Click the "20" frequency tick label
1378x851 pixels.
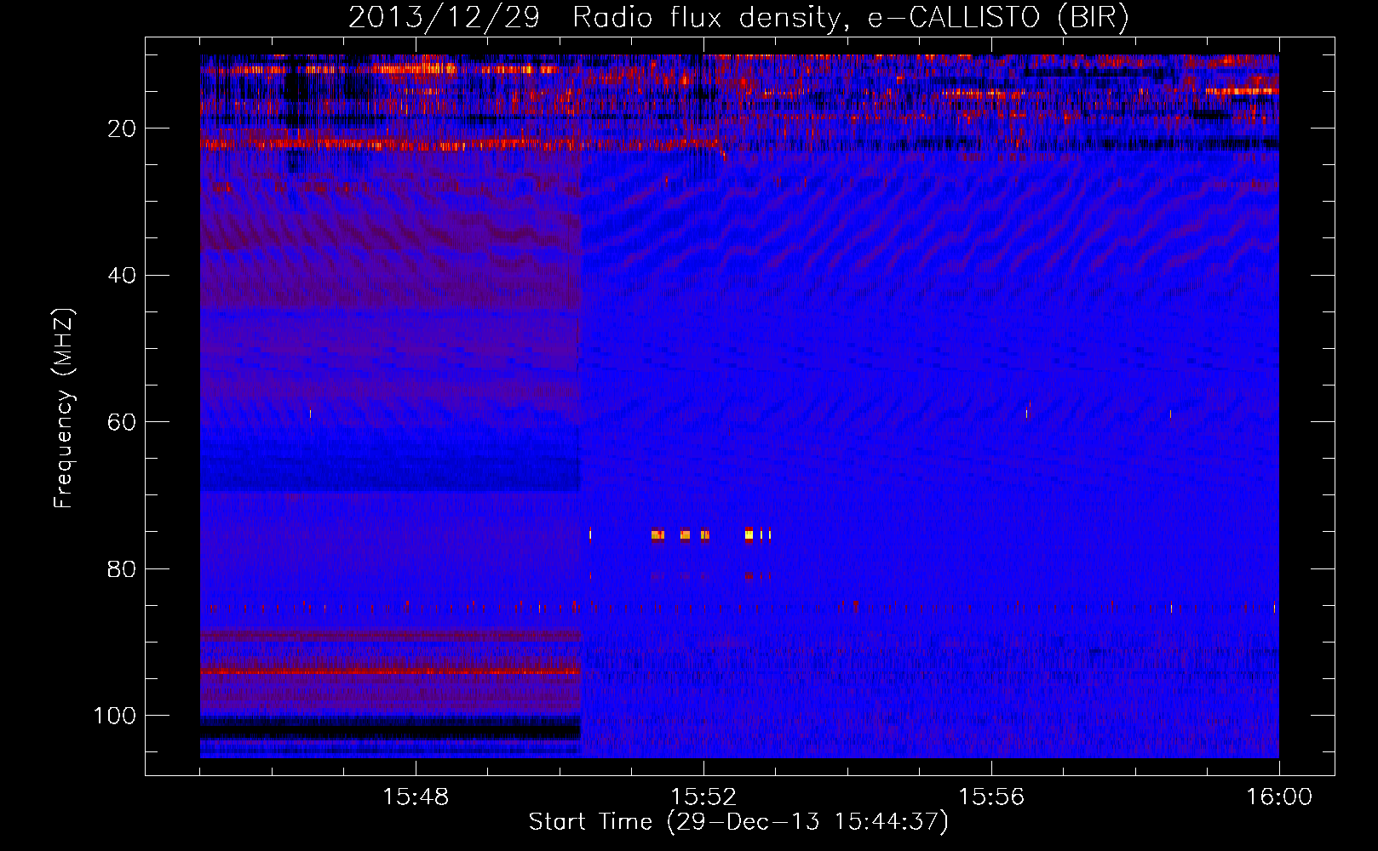click(122, 129)
